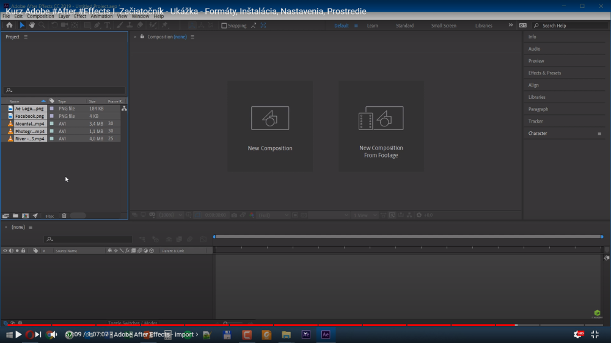
Task: Mute the YouTube video volume
Action: point(53,334)
